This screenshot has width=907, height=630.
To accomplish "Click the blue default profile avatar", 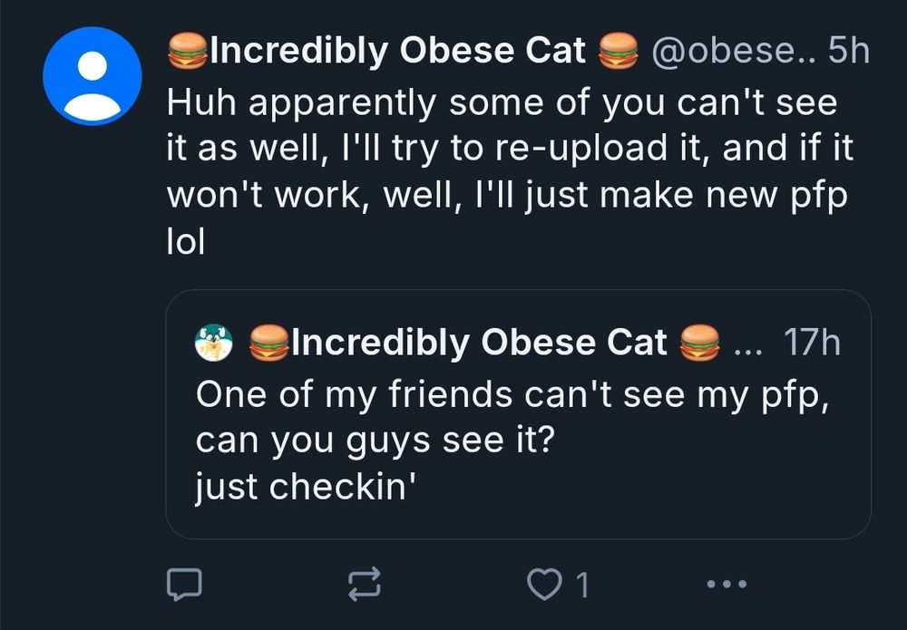I will coord(92,76).
